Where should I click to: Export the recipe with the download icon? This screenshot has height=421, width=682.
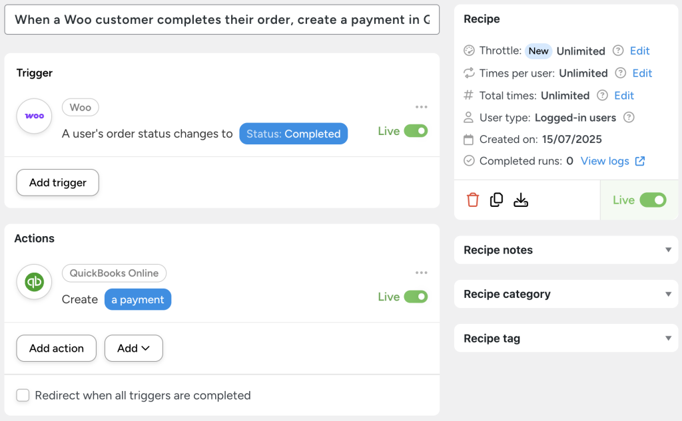[x=521, y=199]
